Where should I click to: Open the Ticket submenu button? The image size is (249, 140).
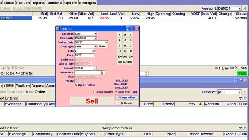[103, 46]
